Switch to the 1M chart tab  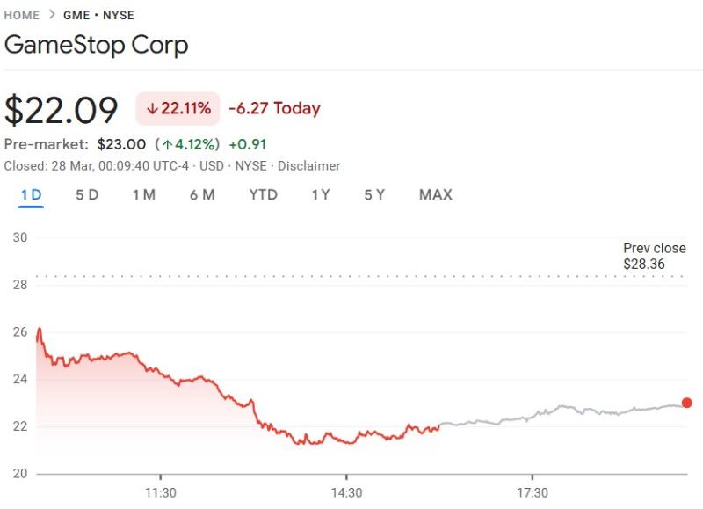click(x=144, y=194)
